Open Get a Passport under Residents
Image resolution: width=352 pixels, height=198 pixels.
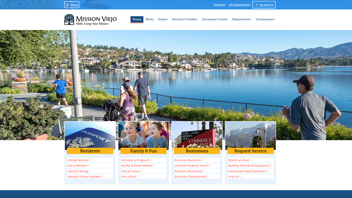(78, 166)
